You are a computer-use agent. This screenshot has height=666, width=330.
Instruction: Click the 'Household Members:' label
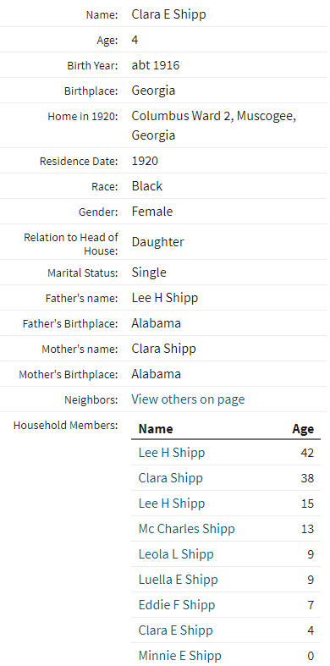click(x=65, y=425)
